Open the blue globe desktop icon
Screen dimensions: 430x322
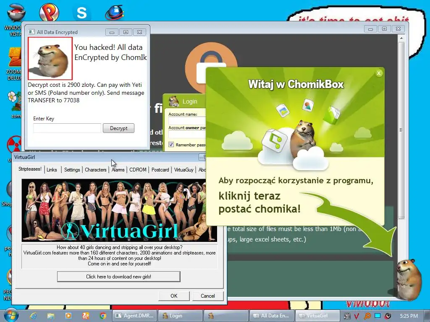click(114, 13)
